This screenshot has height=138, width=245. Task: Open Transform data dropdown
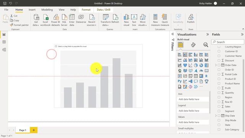[x=106, y=20]
